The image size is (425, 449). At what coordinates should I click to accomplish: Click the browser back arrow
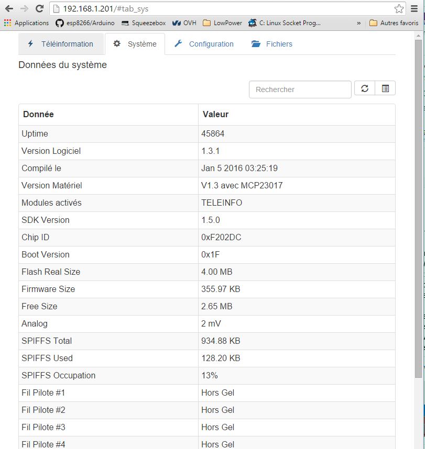point(9,8)
